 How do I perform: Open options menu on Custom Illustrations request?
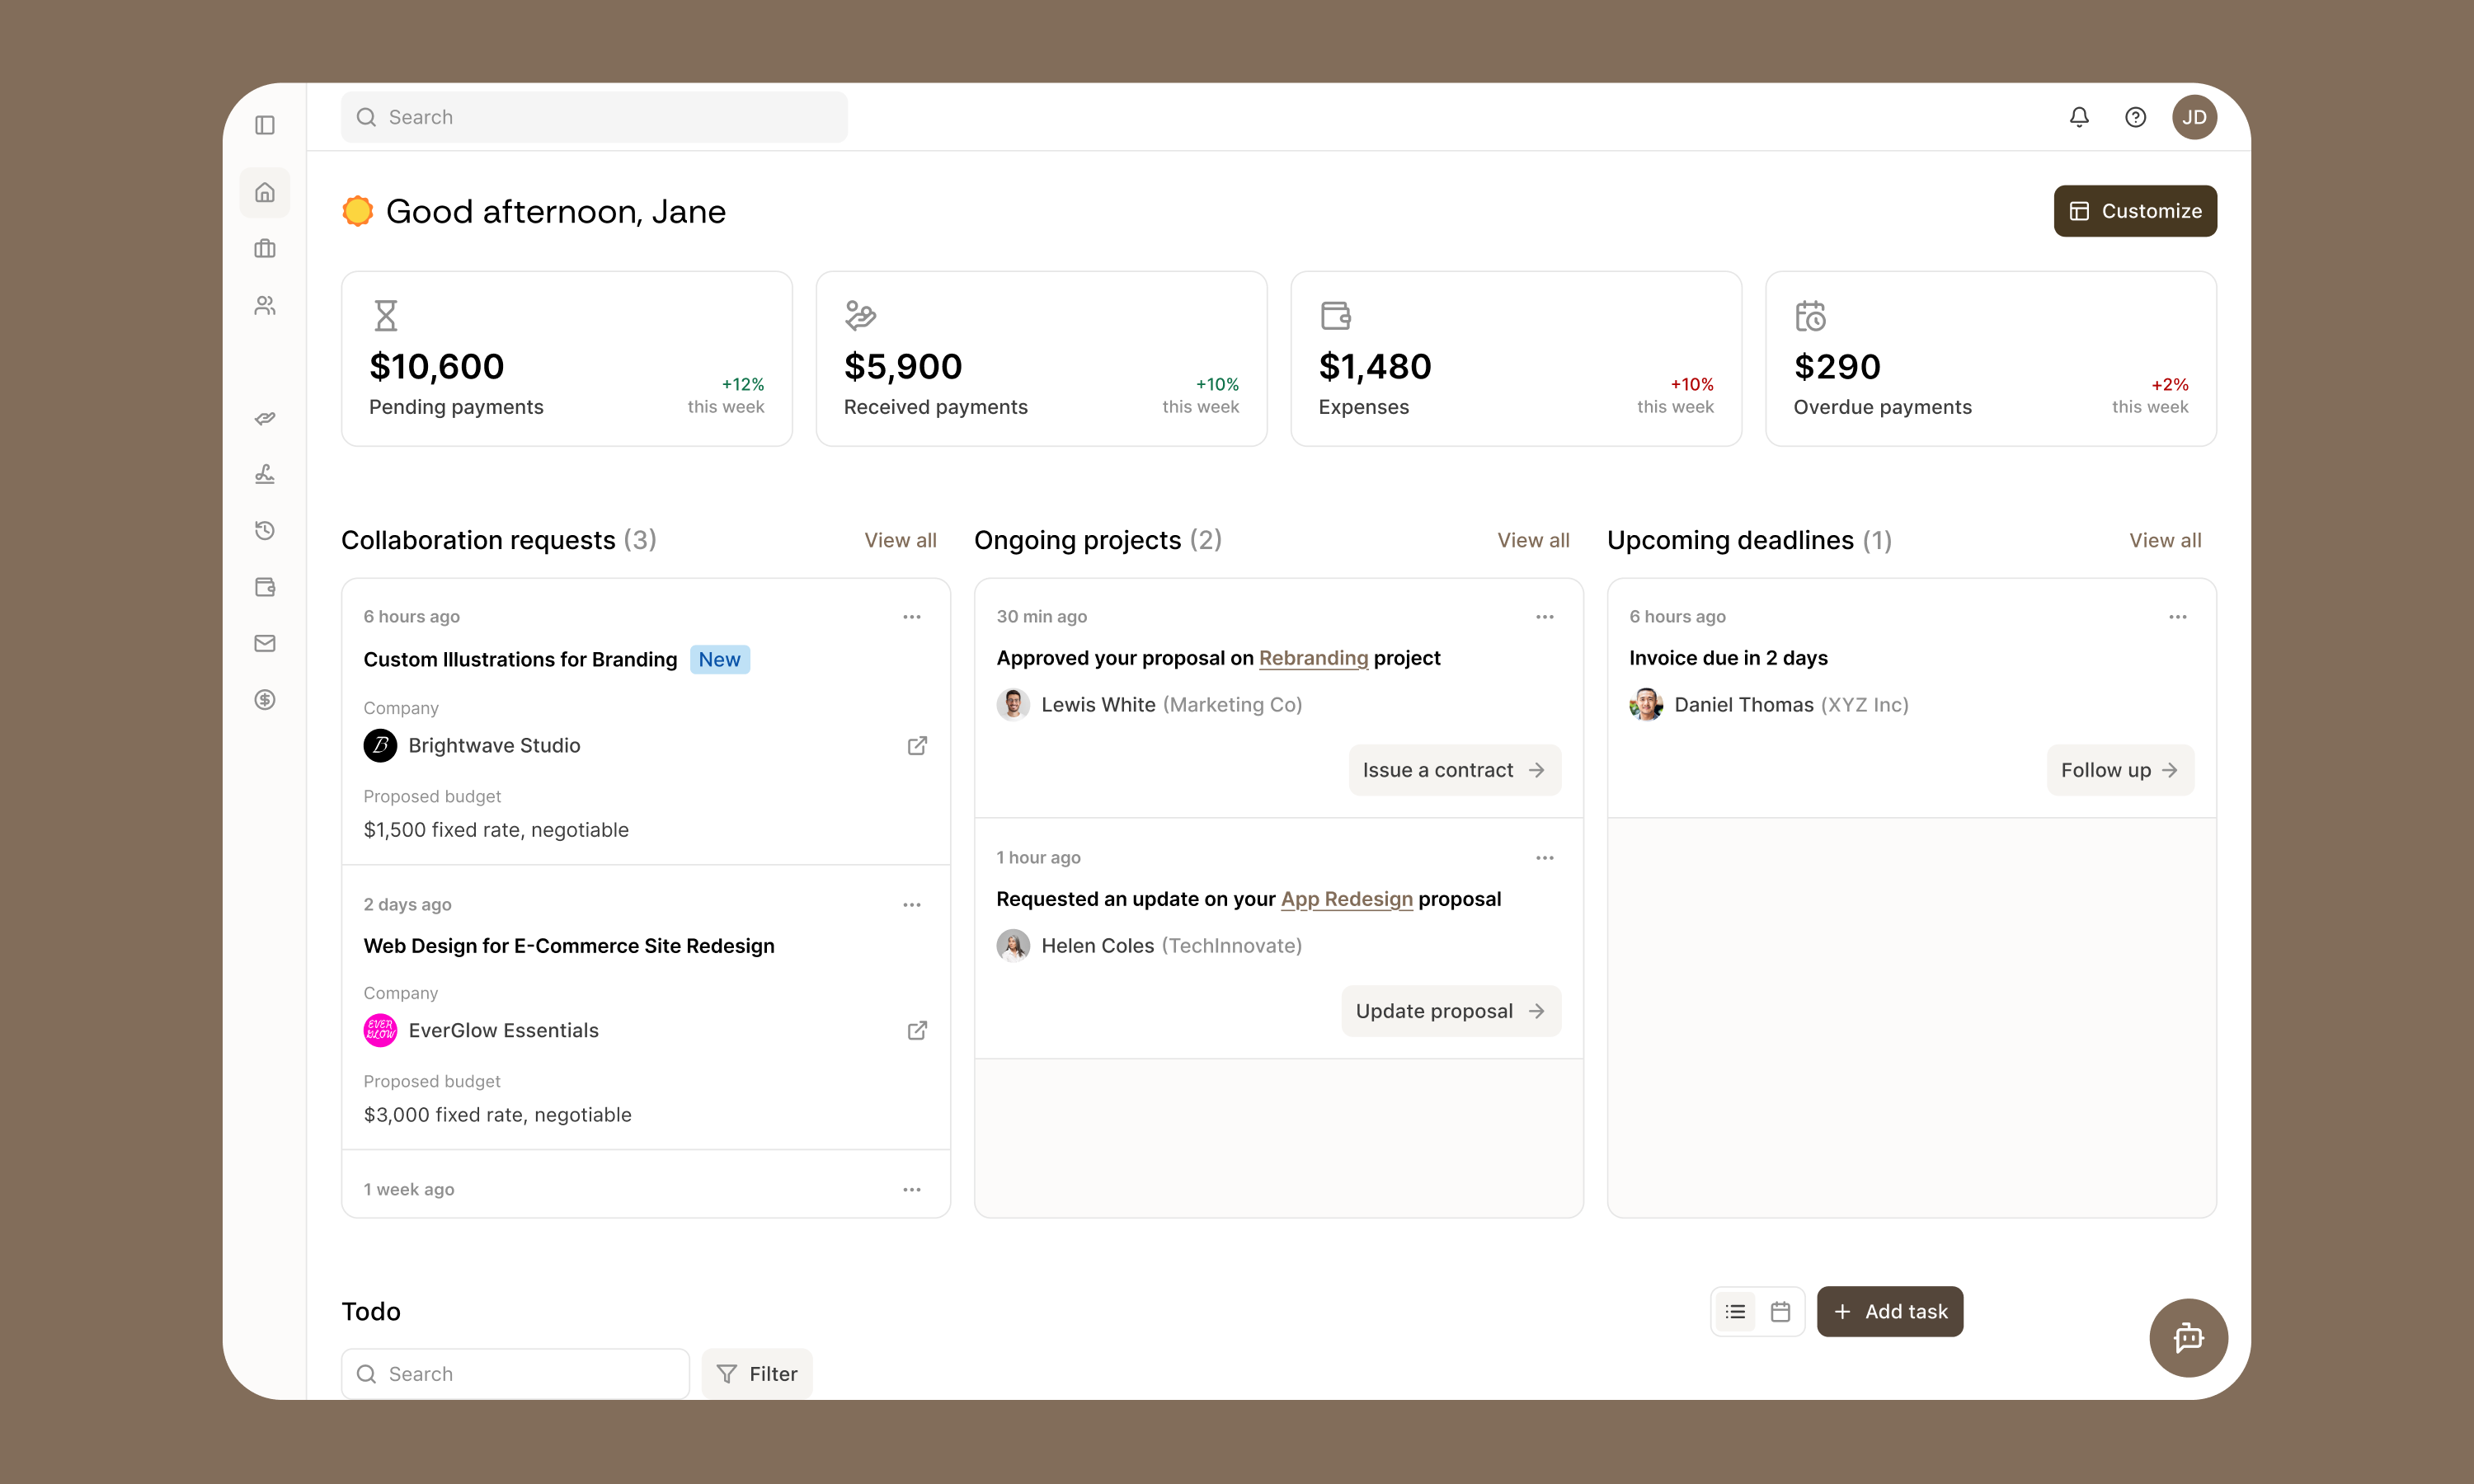(x=911, y=617)
